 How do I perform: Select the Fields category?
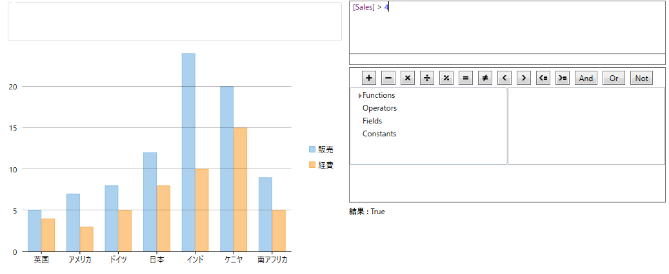pos(372,121)
